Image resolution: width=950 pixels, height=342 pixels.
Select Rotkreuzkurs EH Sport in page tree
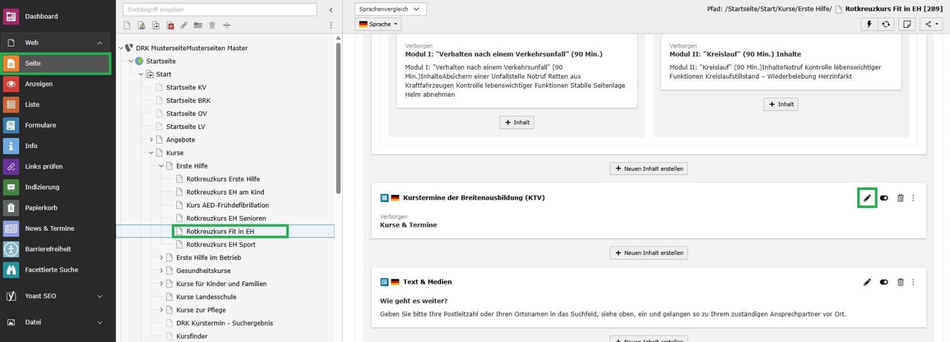[221, 244]
